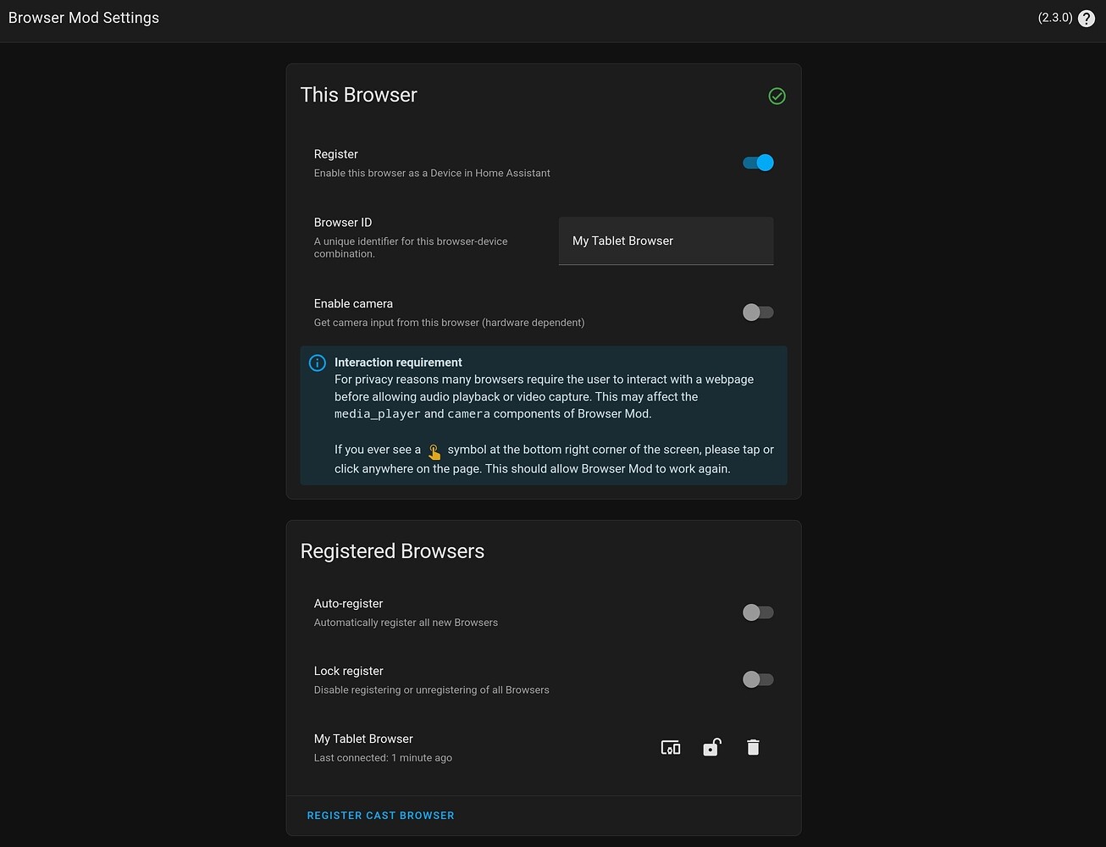Open Browser Mod help via question mark icon
This screenshot has height=847, width=1106.
click(1087, 18)
